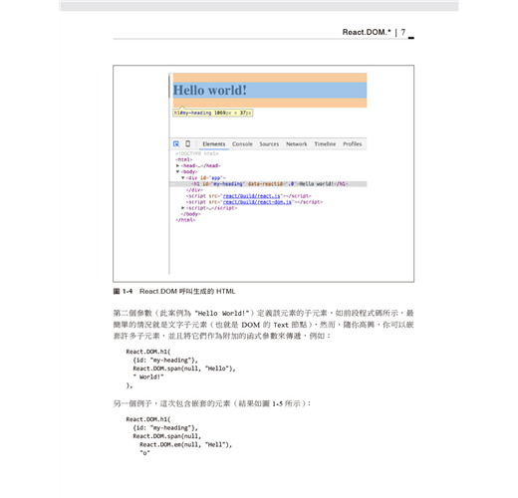Click the code line React.DOM.span(null, "Hello")

coord(184,369)
